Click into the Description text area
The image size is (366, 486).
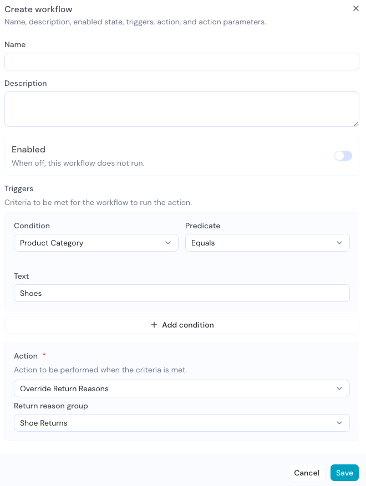[182, 109]
